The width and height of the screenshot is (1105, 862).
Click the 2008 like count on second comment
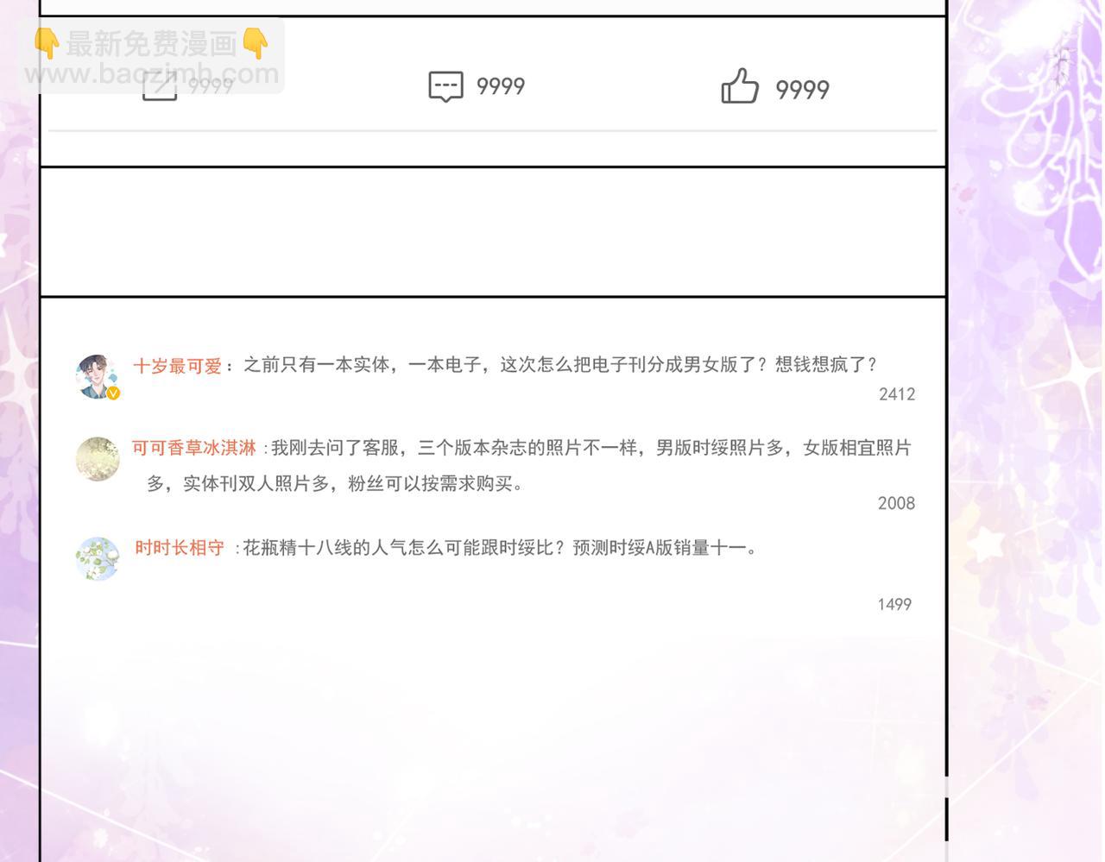[x=895, y=503]
